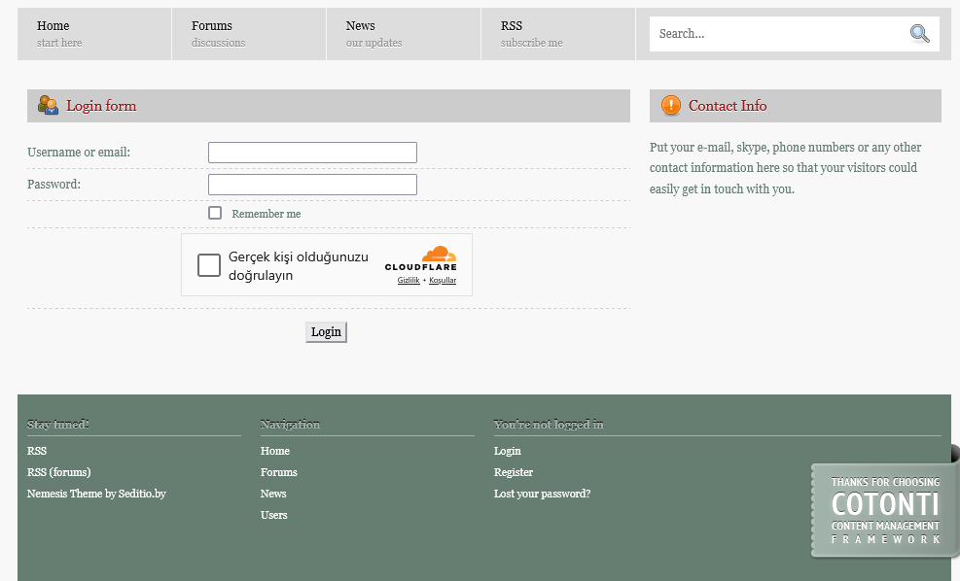The height and width of the screenshot is (581, 960).
Task: Enable the Remember me checkbox
Action: (214, 212)
